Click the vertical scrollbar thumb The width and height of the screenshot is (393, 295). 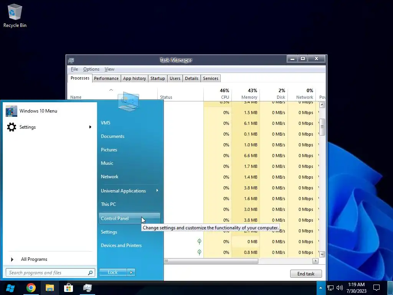322,127
